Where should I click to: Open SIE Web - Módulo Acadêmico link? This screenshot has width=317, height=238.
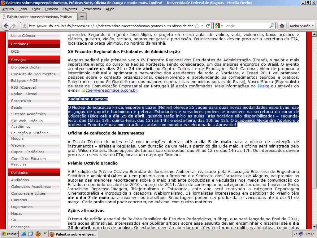[x=27, y=123]
